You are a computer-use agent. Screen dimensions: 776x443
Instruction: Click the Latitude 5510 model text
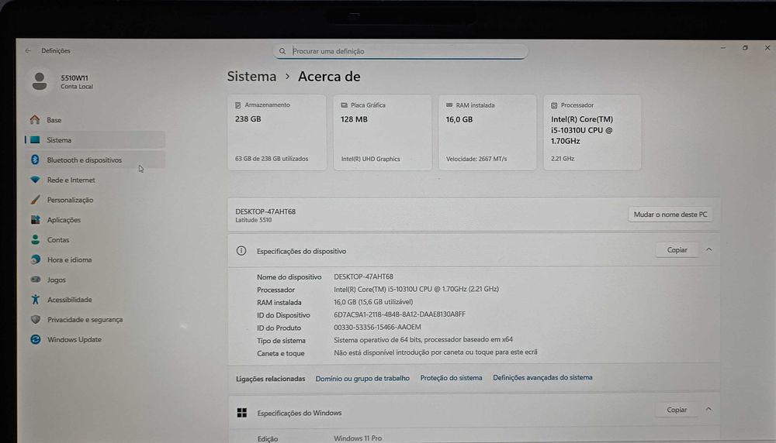point(254,220)
